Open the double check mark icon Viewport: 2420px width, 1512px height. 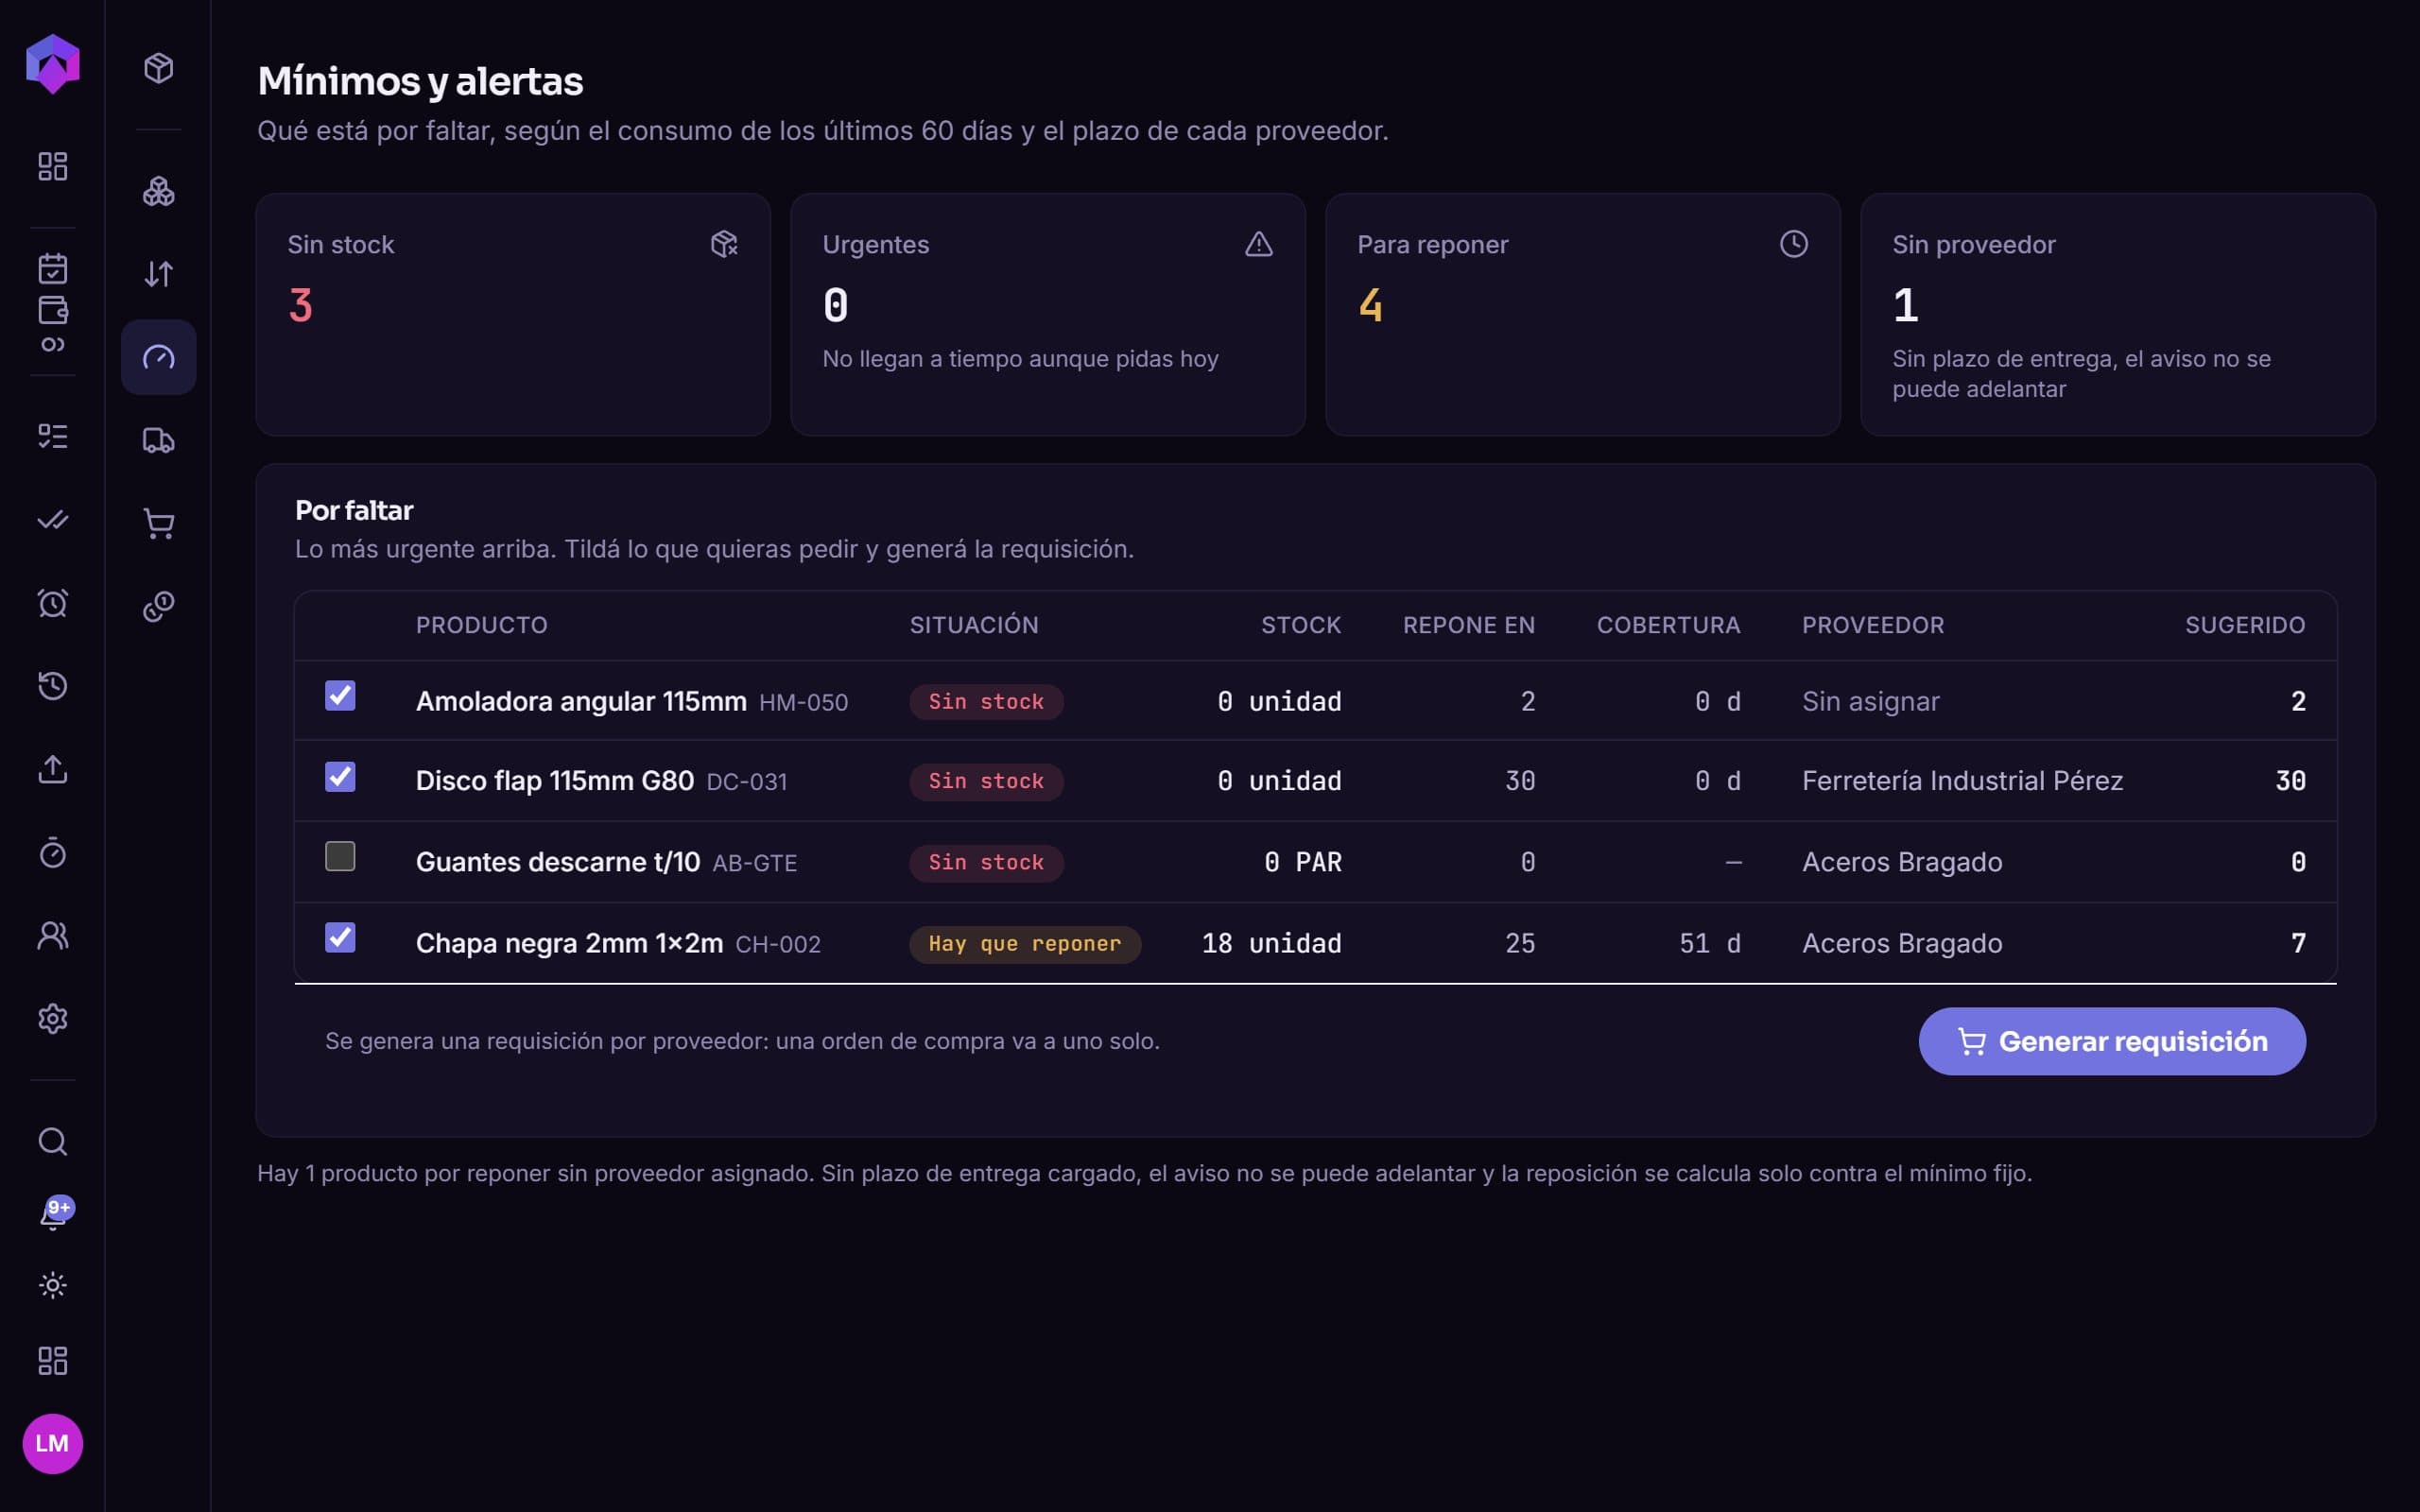tap(52, 519)
